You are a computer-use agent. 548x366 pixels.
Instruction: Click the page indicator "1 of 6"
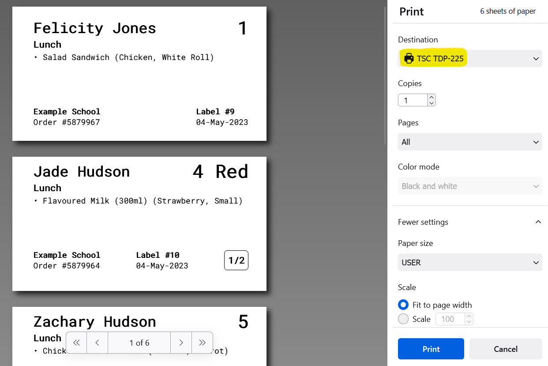coord(139,343)
